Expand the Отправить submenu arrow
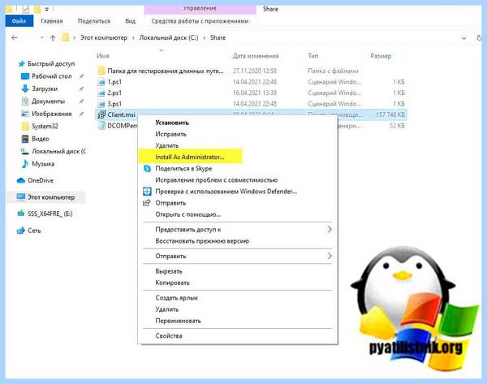This screenshot has height=384, width=487. (x=330, y=256)
